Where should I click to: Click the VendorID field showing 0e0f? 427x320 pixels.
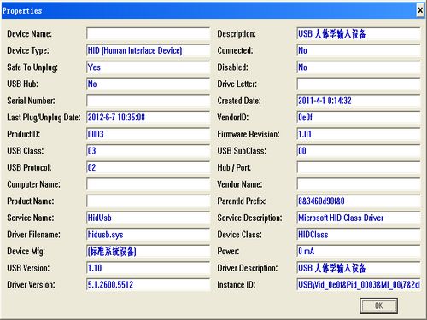(x=359, y=118)
